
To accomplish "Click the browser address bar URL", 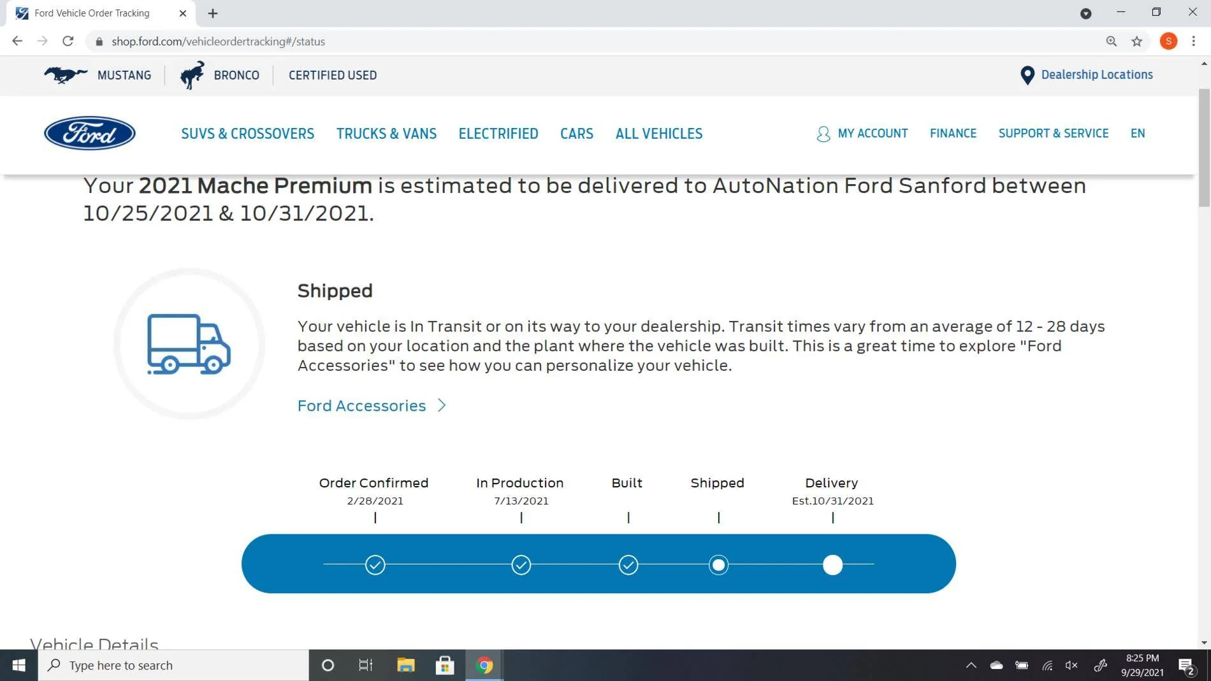I will [218, 41].
